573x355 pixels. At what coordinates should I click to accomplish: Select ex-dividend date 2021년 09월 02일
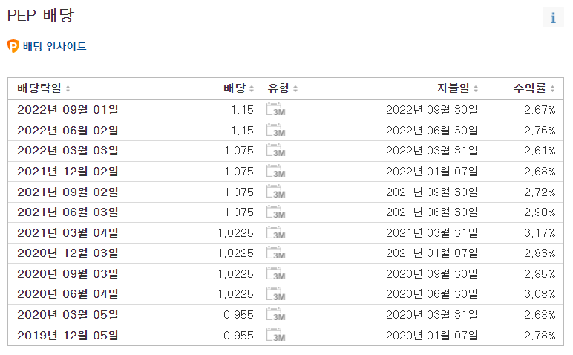point(68,192)
